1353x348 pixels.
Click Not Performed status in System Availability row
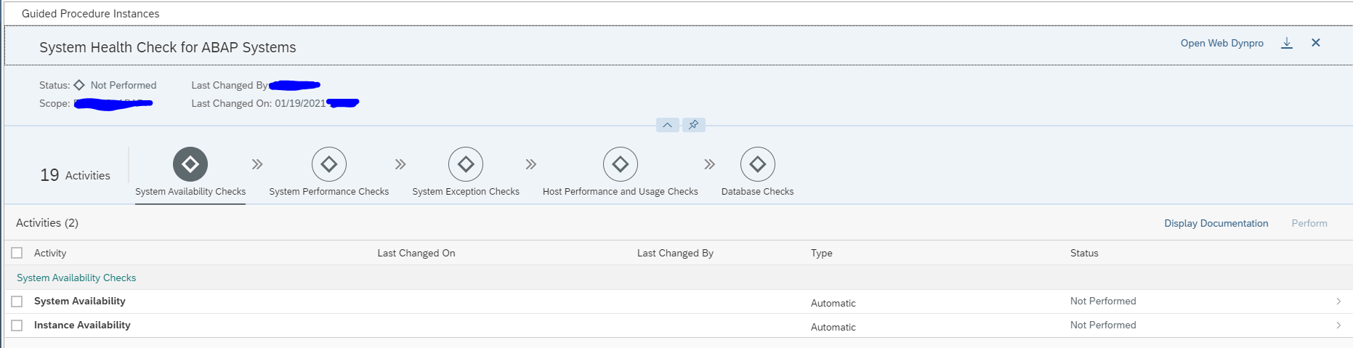tap(1103, 301)
